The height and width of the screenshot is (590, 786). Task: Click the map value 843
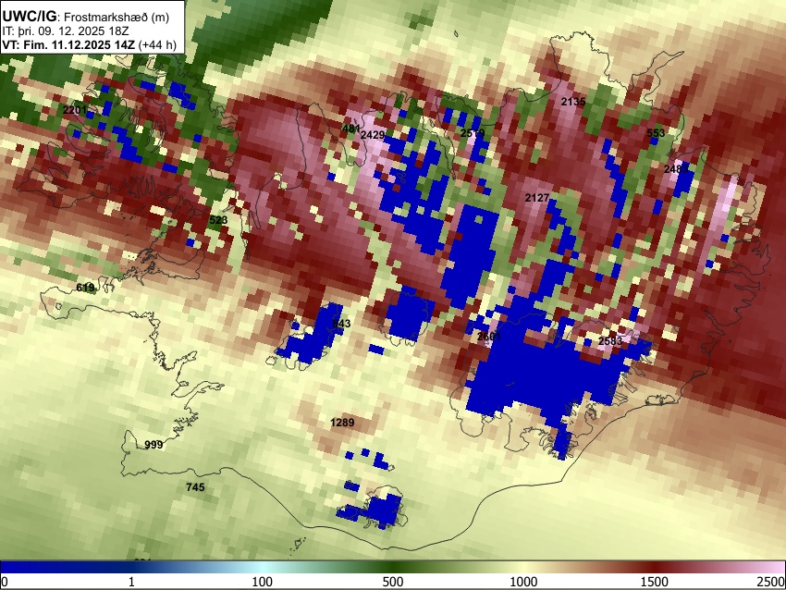[341, 324]
